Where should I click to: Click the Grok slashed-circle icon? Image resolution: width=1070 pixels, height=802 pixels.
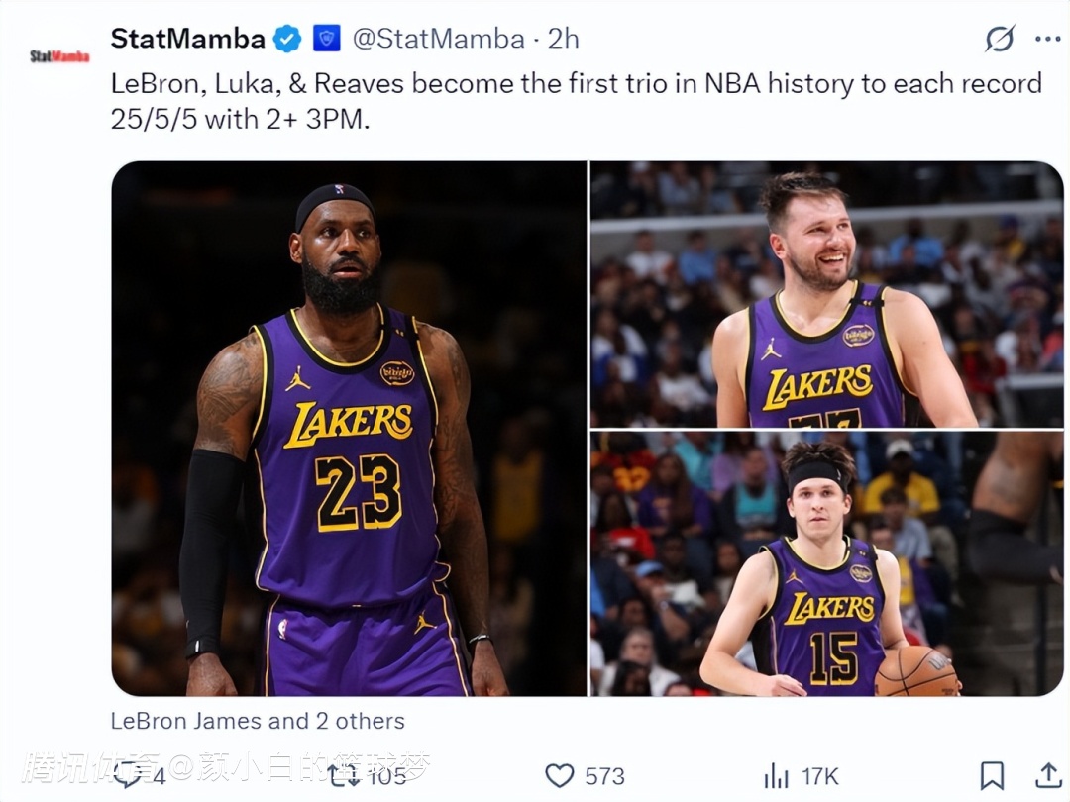[1000, 39]
